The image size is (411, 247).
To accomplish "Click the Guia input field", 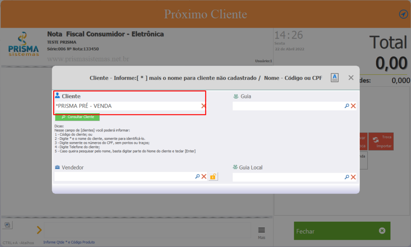I will (x=288, y=106).
